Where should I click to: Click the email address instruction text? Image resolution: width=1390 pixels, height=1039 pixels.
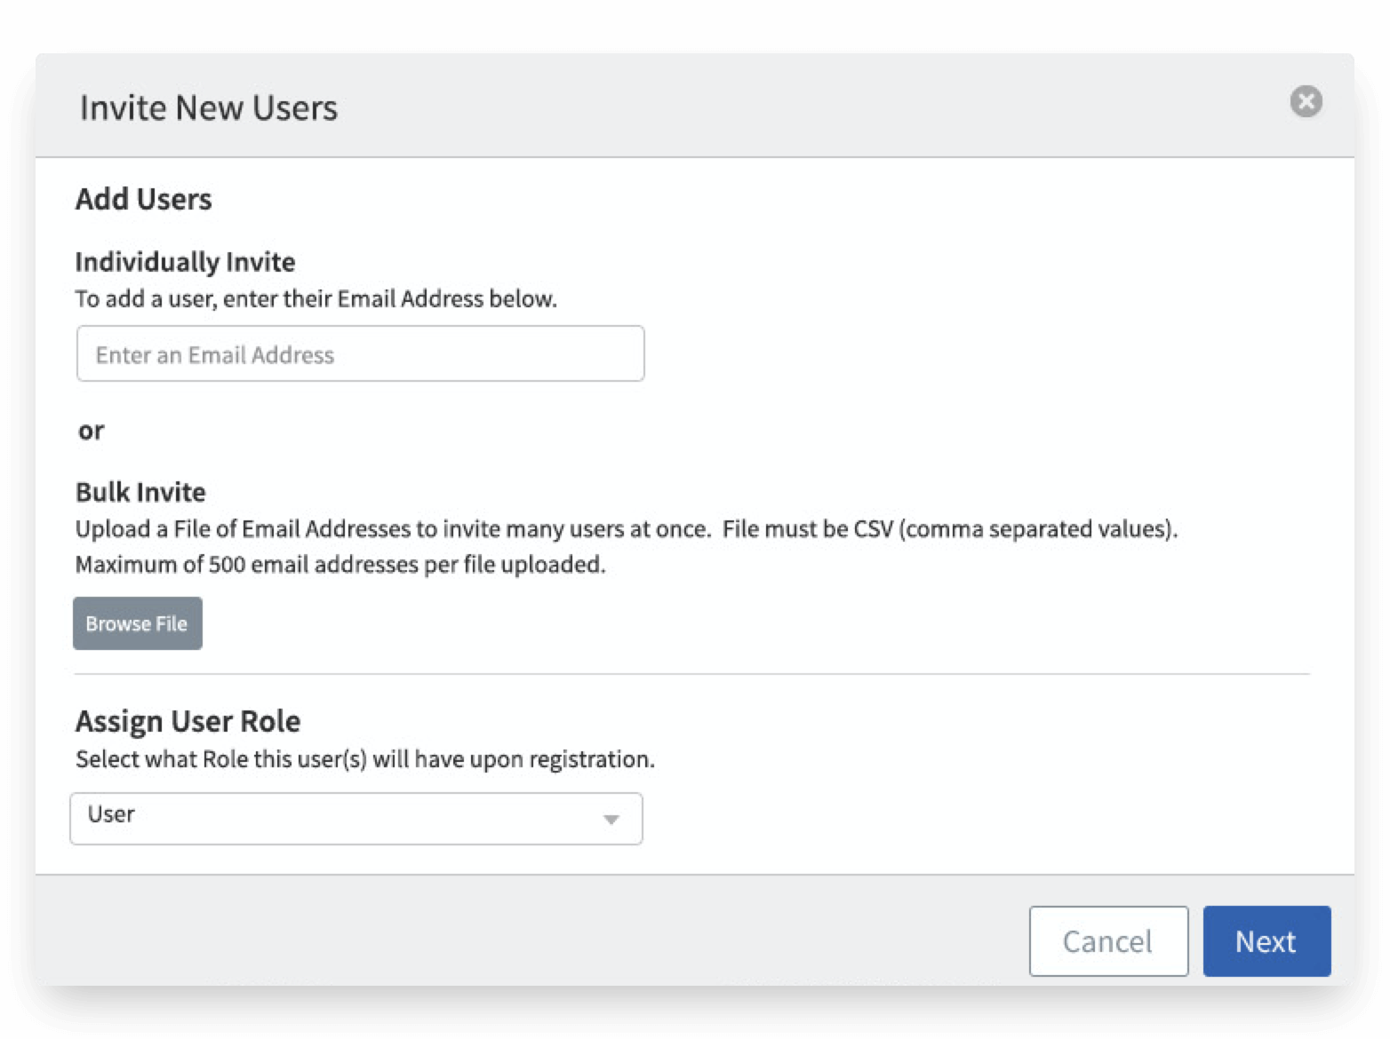316,299
